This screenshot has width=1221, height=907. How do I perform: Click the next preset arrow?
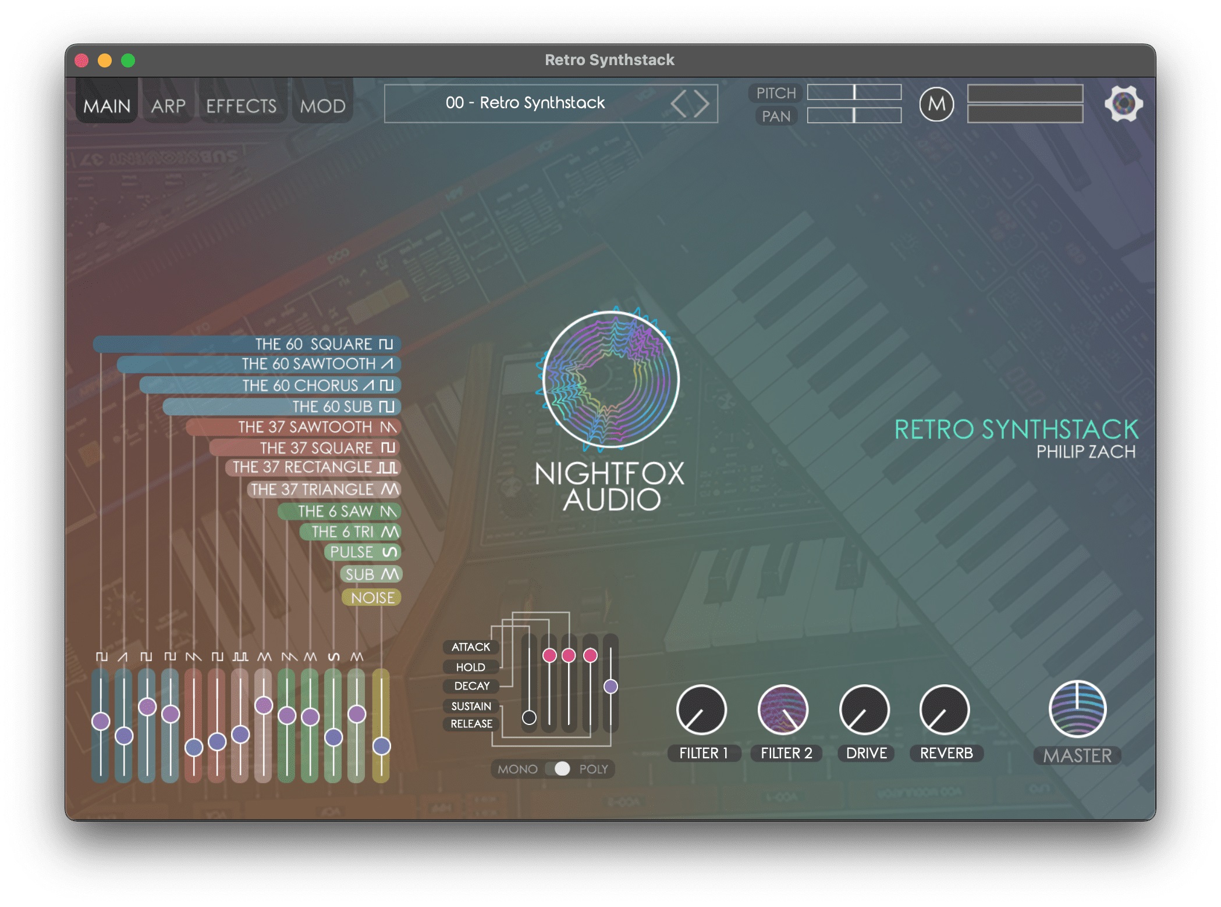pos(701,103)
